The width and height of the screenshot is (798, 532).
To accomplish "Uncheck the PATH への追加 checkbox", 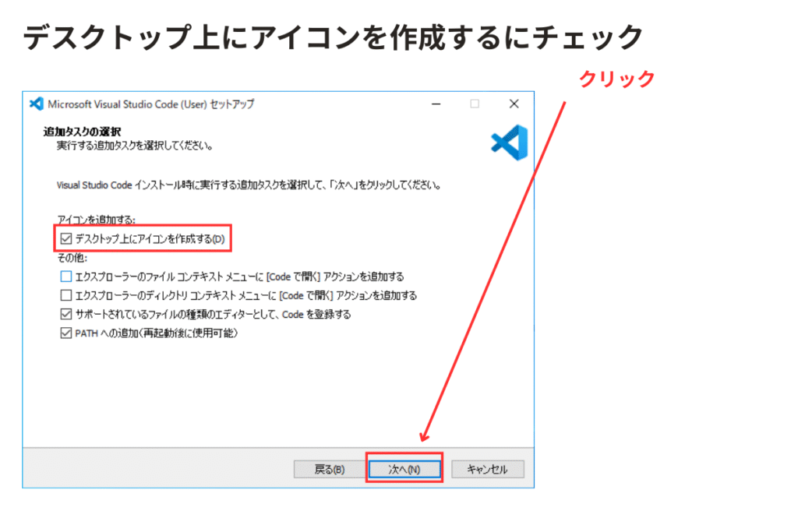I will (x=65, y=333).
